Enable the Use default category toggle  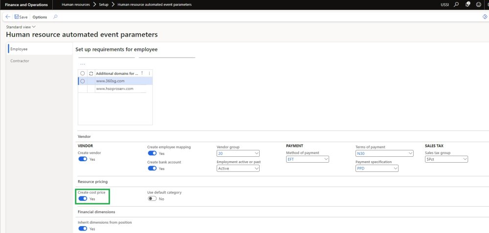tap(152, 199)
